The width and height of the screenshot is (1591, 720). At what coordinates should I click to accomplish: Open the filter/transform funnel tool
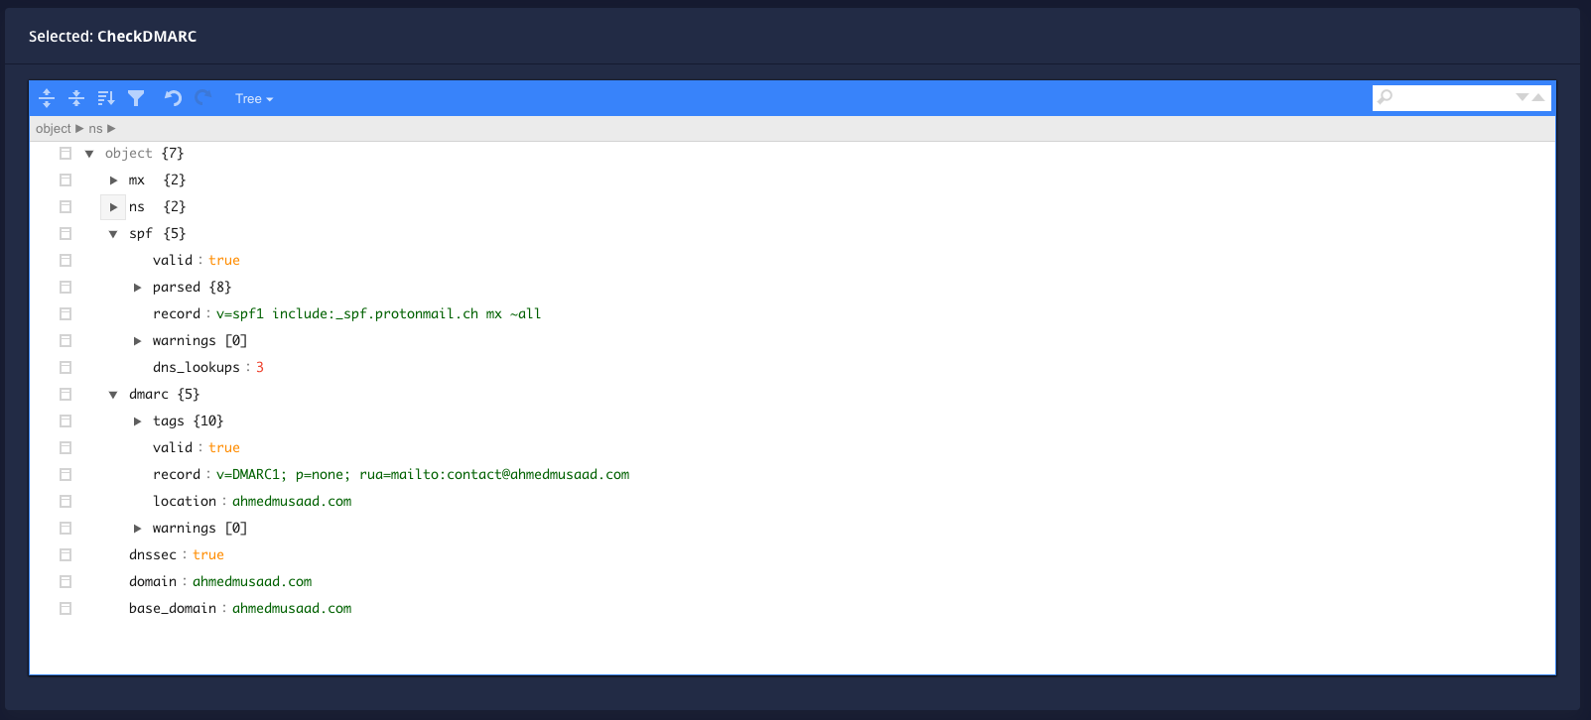click(136, 98)
